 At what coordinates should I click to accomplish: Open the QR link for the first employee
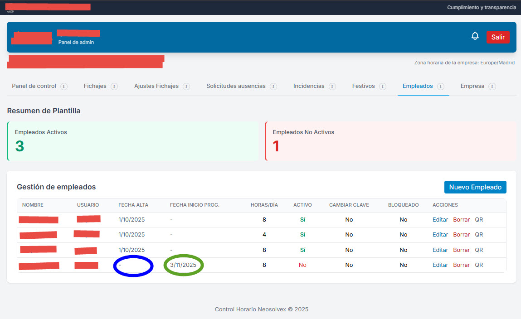point(478,219)
